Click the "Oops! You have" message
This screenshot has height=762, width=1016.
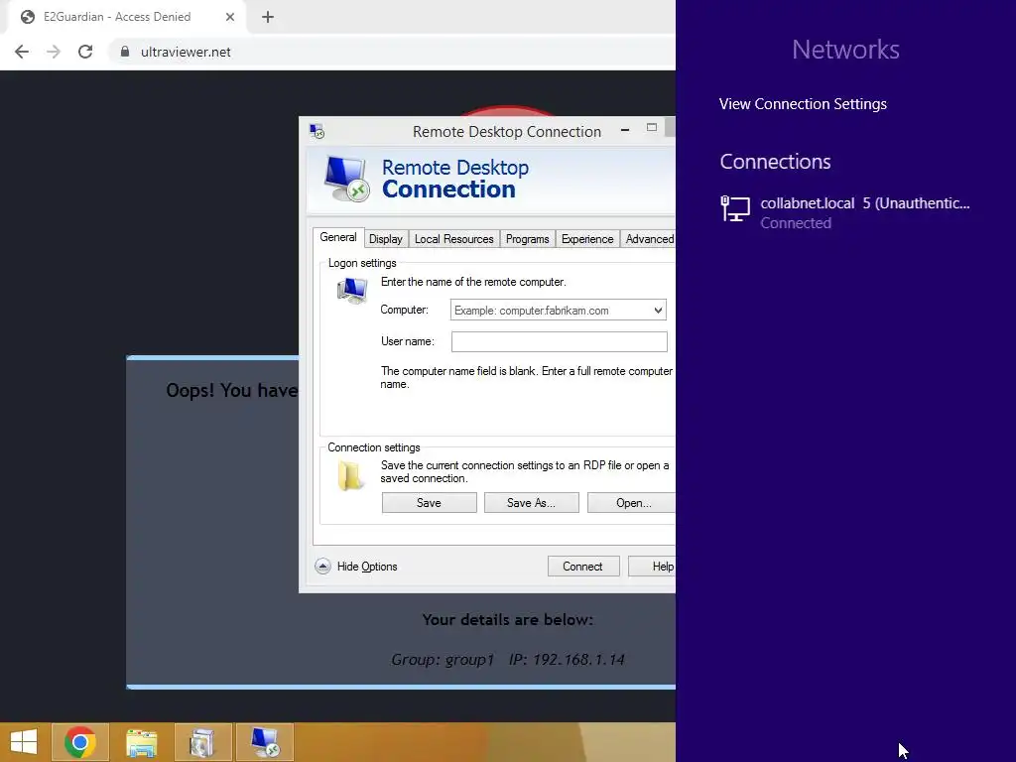[232, 390]
